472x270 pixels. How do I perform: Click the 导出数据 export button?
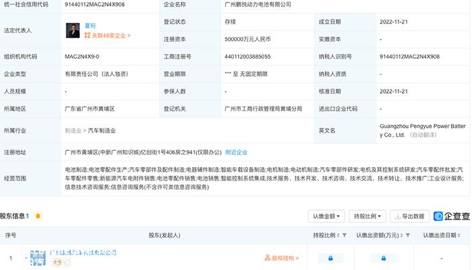click(410, 216)
